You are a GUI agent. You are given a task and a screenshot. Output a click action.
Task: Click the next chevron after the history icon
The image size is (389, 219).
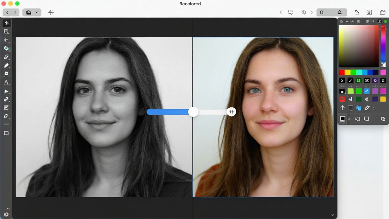point(312,13)
